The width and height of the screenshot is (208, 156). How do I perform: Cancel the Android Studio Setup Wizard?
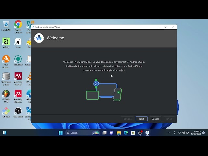155,119
